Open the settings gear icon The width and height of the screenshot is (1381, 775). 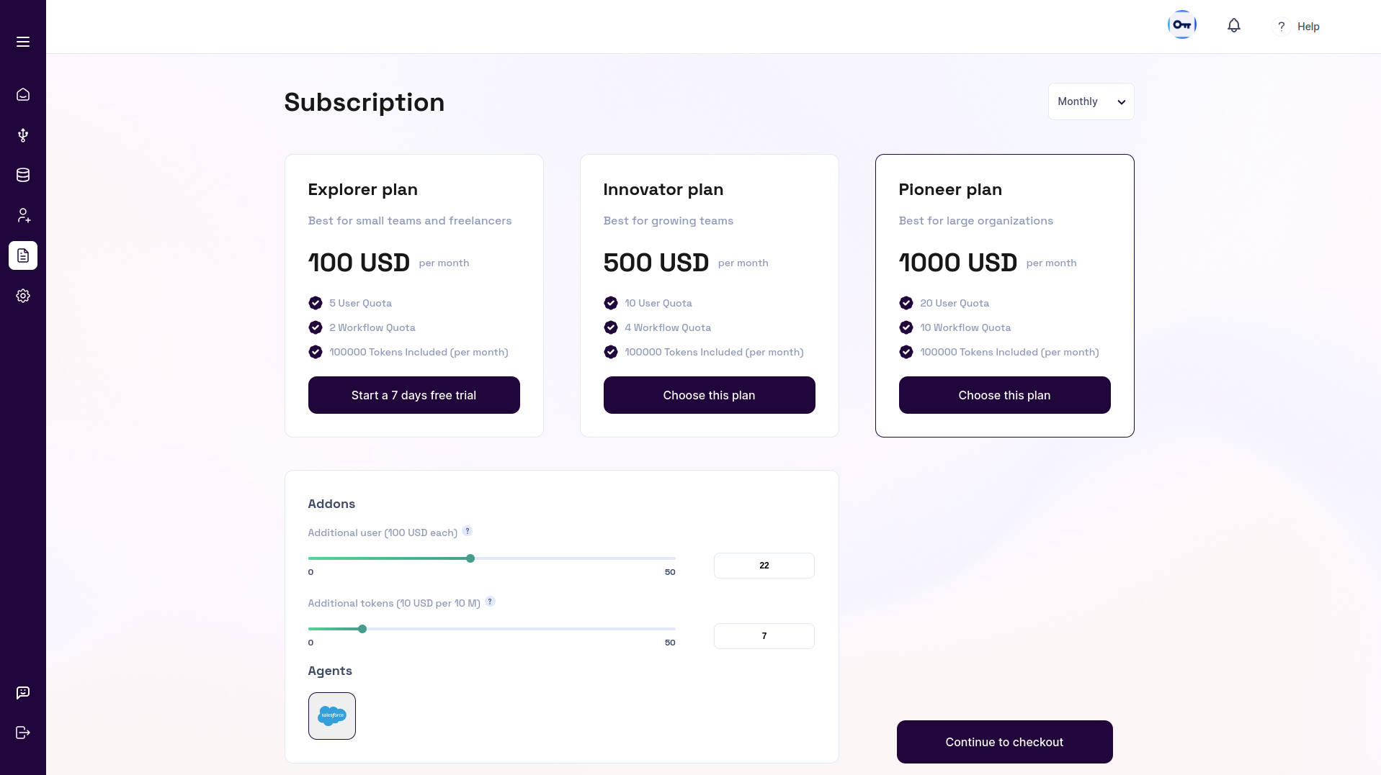coord(23,296)
